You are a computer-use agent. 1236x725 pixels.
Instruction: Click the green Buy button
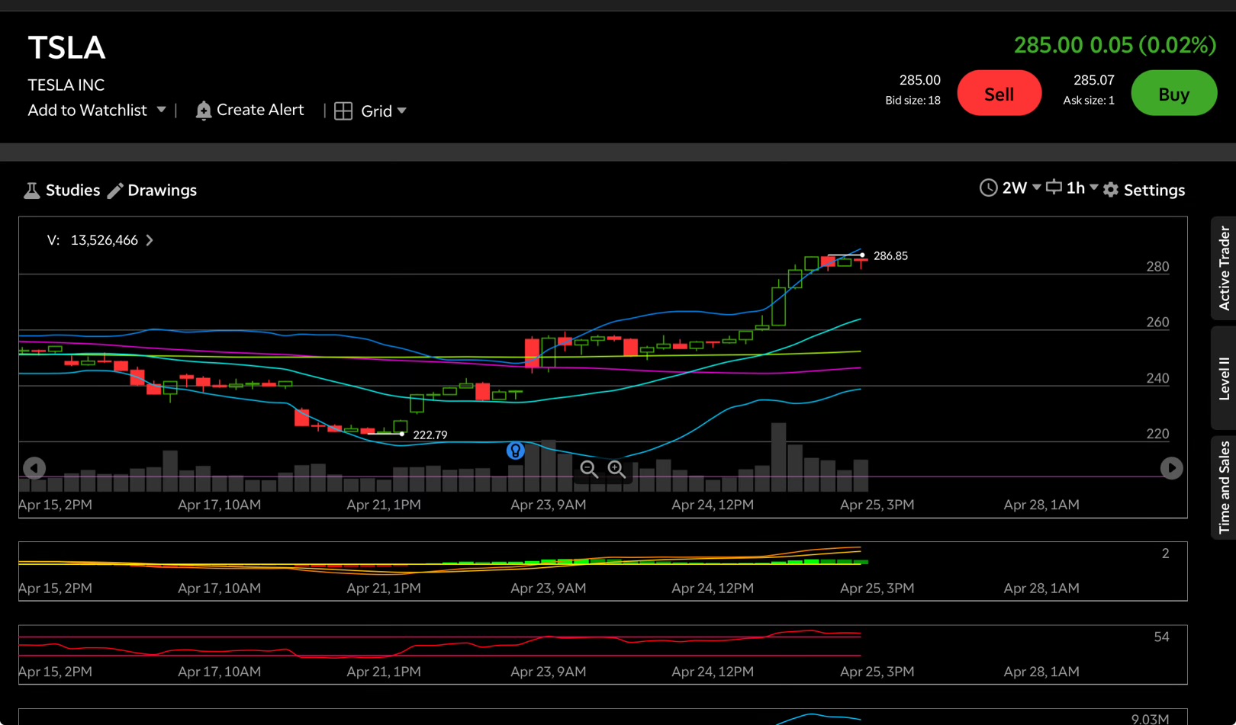pos(1173,94)
